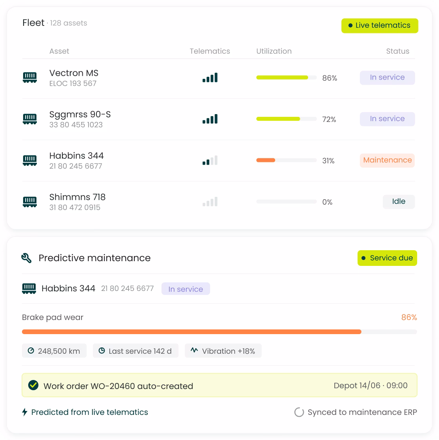Select the Maintenance status on Habbins 344
The width and height of the screenshot is (439, 440).
click(387, 160)
